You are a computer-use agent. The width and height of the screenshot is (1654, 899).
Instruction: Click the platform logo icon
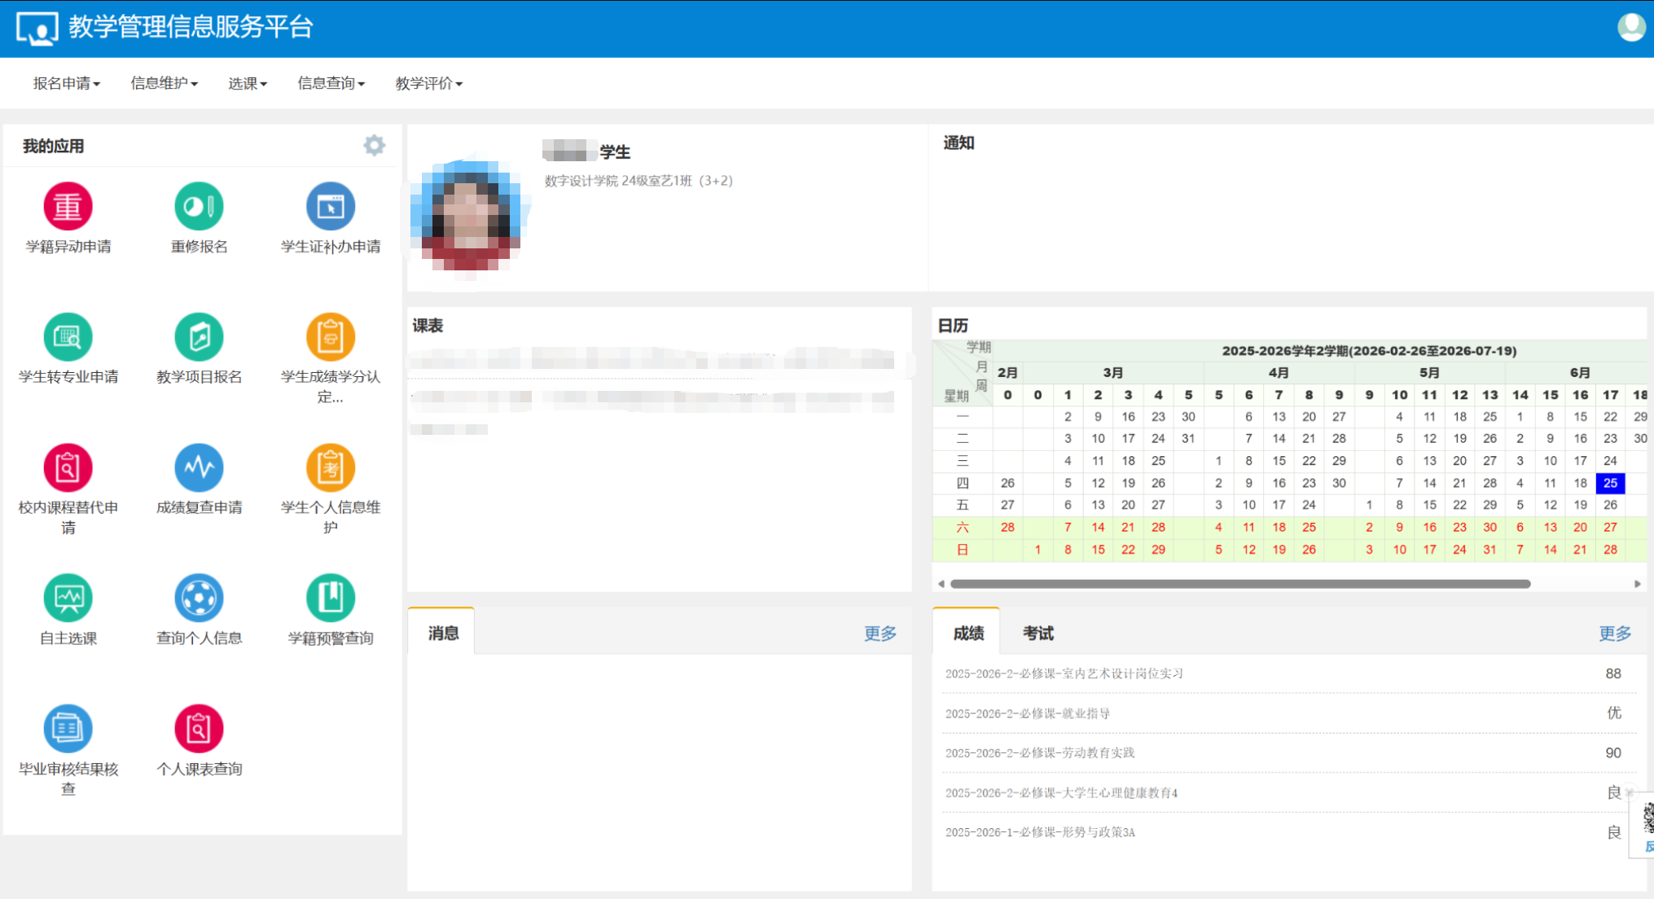(37, 29)
